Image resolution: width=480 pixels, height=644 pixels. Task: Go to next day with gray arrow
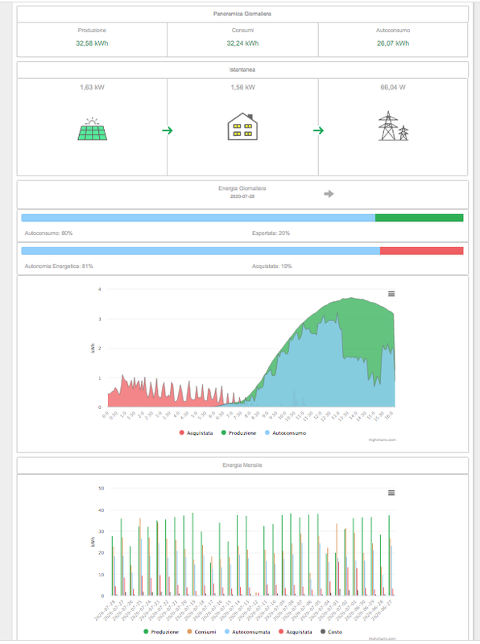(329, 194)
